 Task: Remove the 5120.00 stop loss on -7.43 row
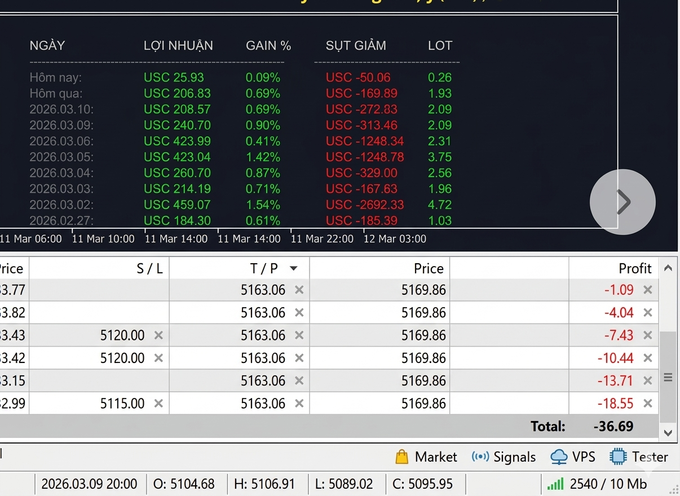(x=158, y=335)
